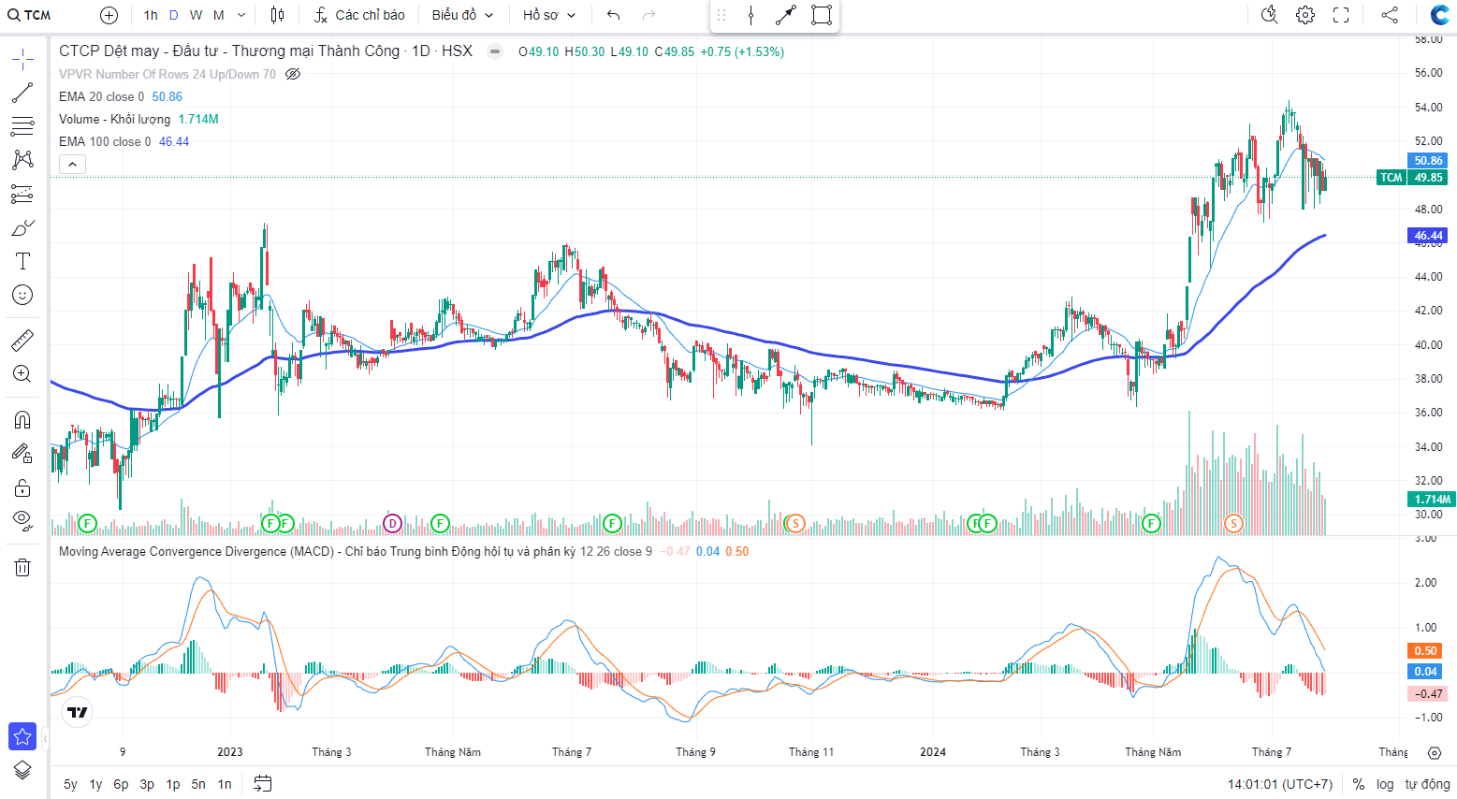Open the remove drawings trash icon

(x=22, y=567)
